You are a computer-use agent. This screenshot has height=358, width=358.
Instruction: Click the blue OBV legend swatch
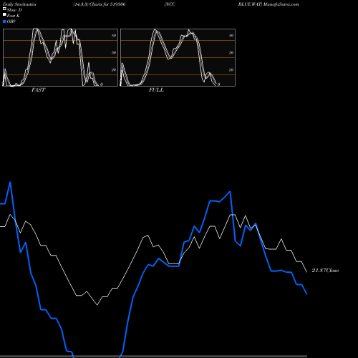[x=4, y=21]
